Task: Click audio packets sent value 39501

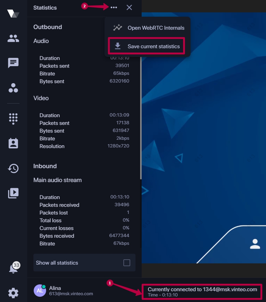Action: (x=122, y=66)
